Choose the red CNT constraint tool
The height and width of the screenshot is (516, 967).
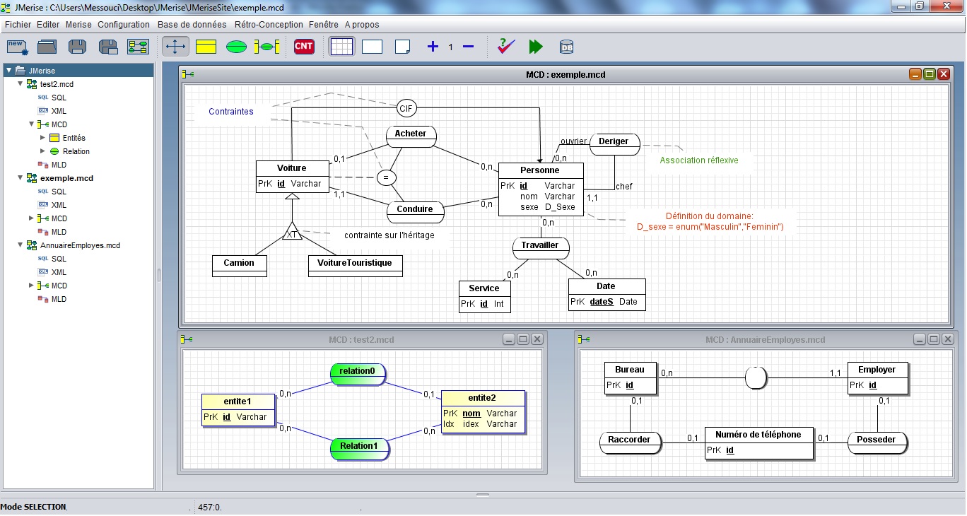tap(304, 47)
